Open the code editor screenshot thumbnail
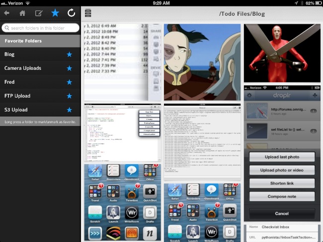This screenshot has width=323, height=242. click(123, 132)
